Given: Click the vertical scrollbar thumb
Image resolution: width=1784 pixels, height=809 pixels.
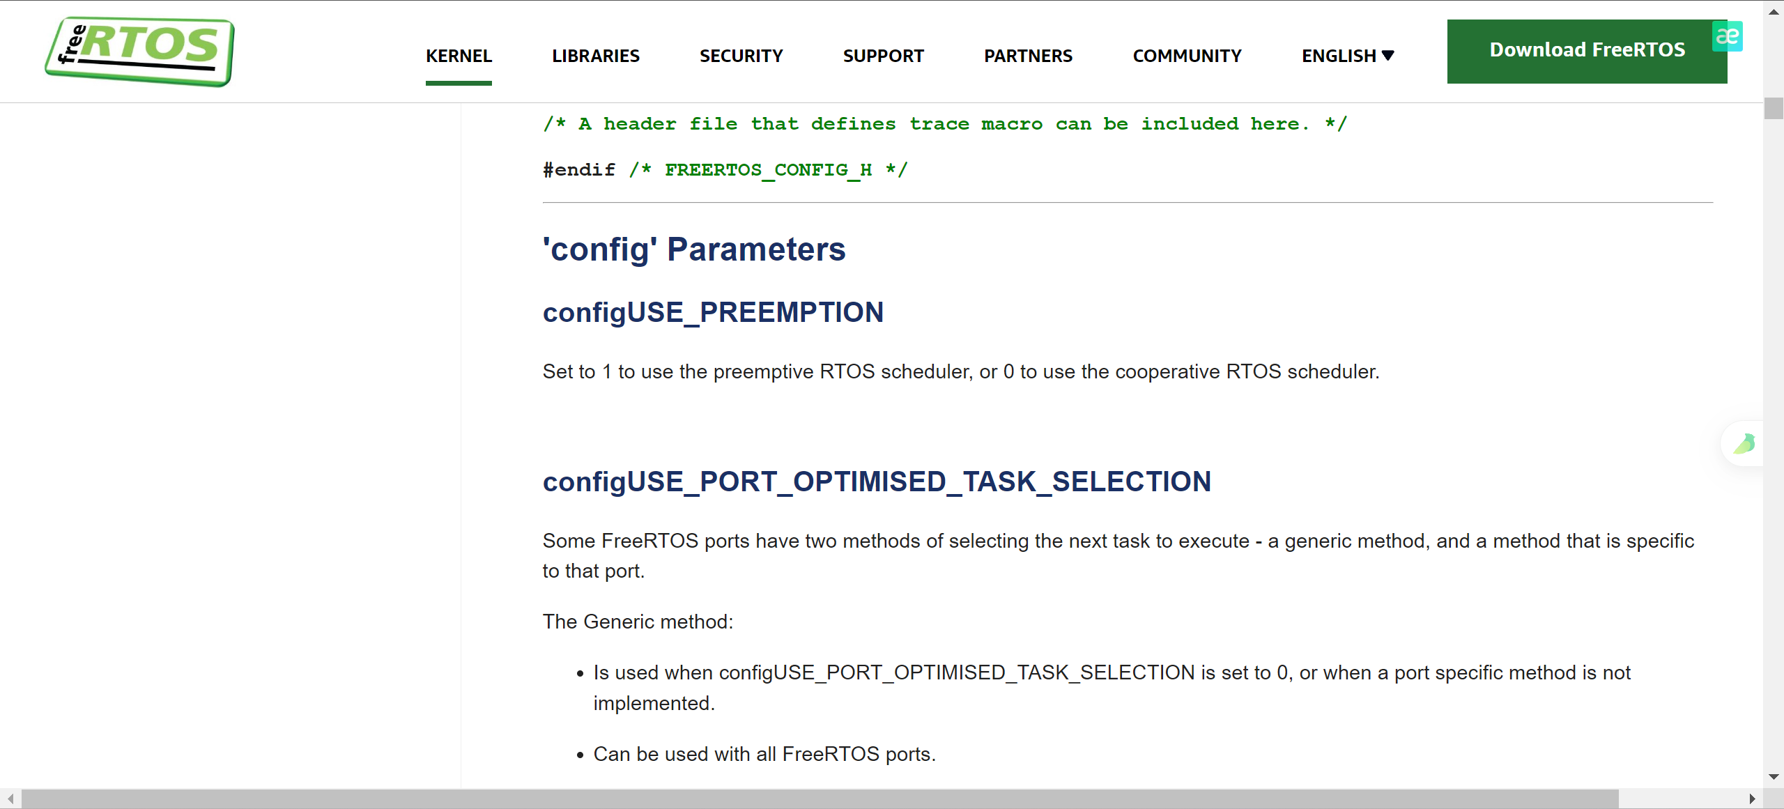Looking at the screenshot, I should click(1773, 108).
